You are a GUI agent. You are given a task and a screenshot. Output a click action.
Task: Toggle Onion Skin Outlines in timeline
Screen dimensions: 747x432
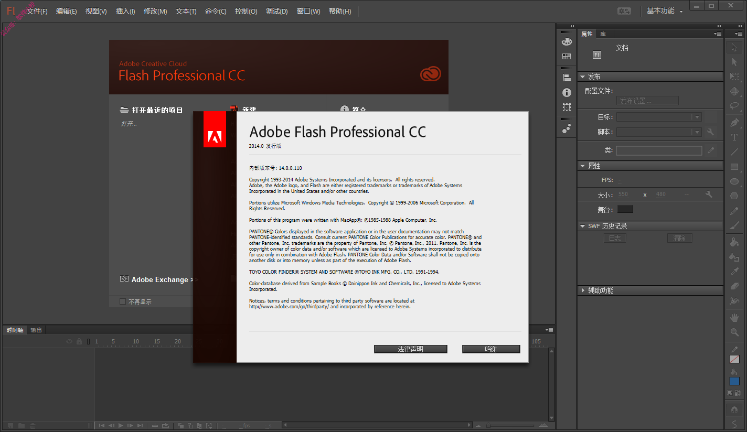(190, 426)
